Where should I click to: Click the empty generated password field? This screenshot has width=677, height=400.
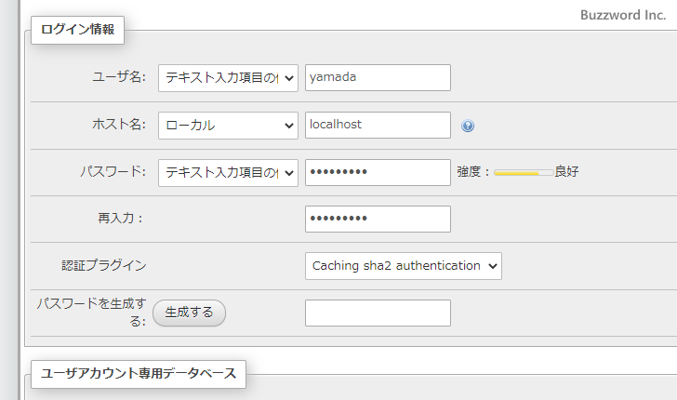pyautogui.click(x=378, y=313)
